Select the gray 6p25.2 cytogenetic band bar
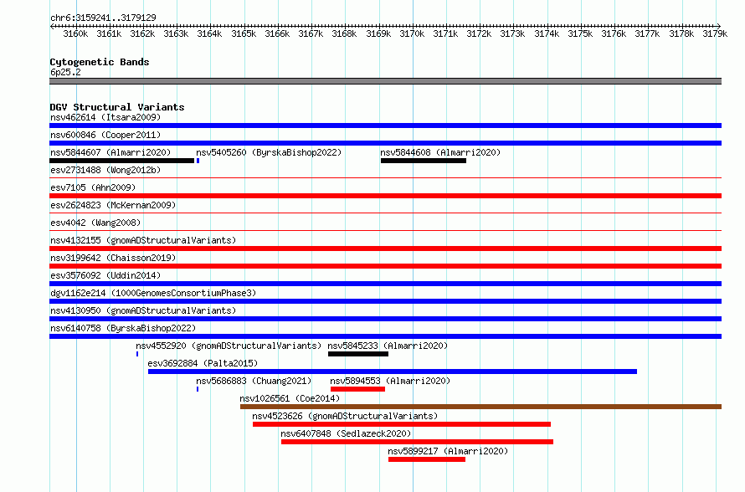The image size is (745, 492). [x=385, y=81]
